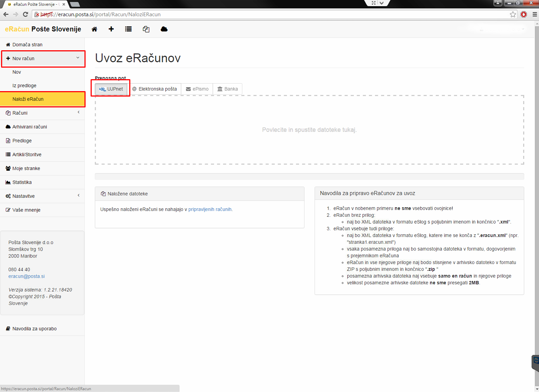Screen dimensions: 539x392
Task: Bookmark page with star icon
Action: (513, 14)
